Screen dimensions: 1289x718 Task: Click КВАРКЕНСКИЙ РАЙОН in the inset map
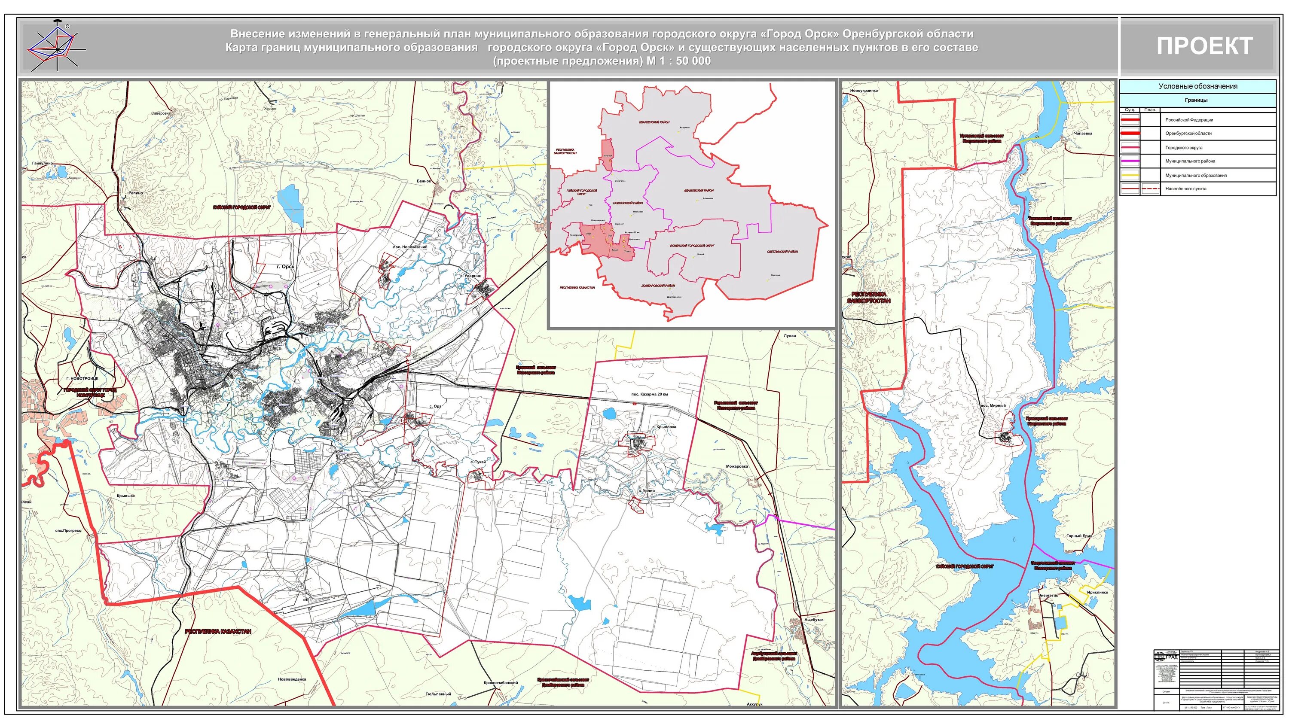pos(654,122)
